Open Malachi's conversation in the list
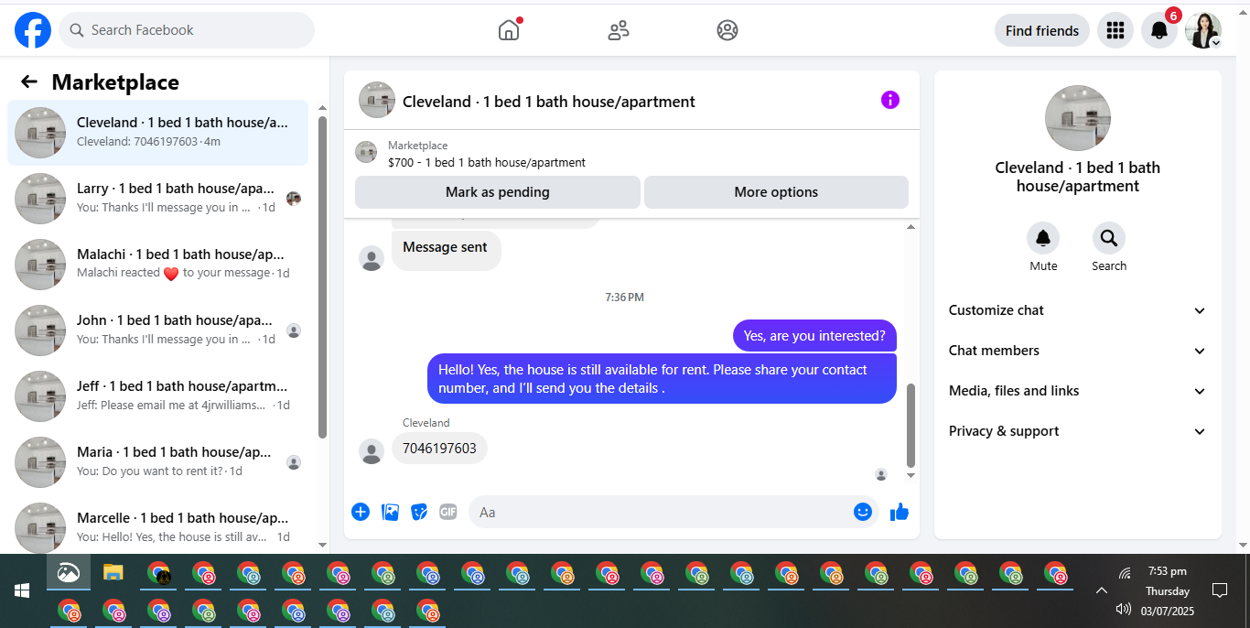The height and width of the screenshot is (628, 1250). point(158,265)
